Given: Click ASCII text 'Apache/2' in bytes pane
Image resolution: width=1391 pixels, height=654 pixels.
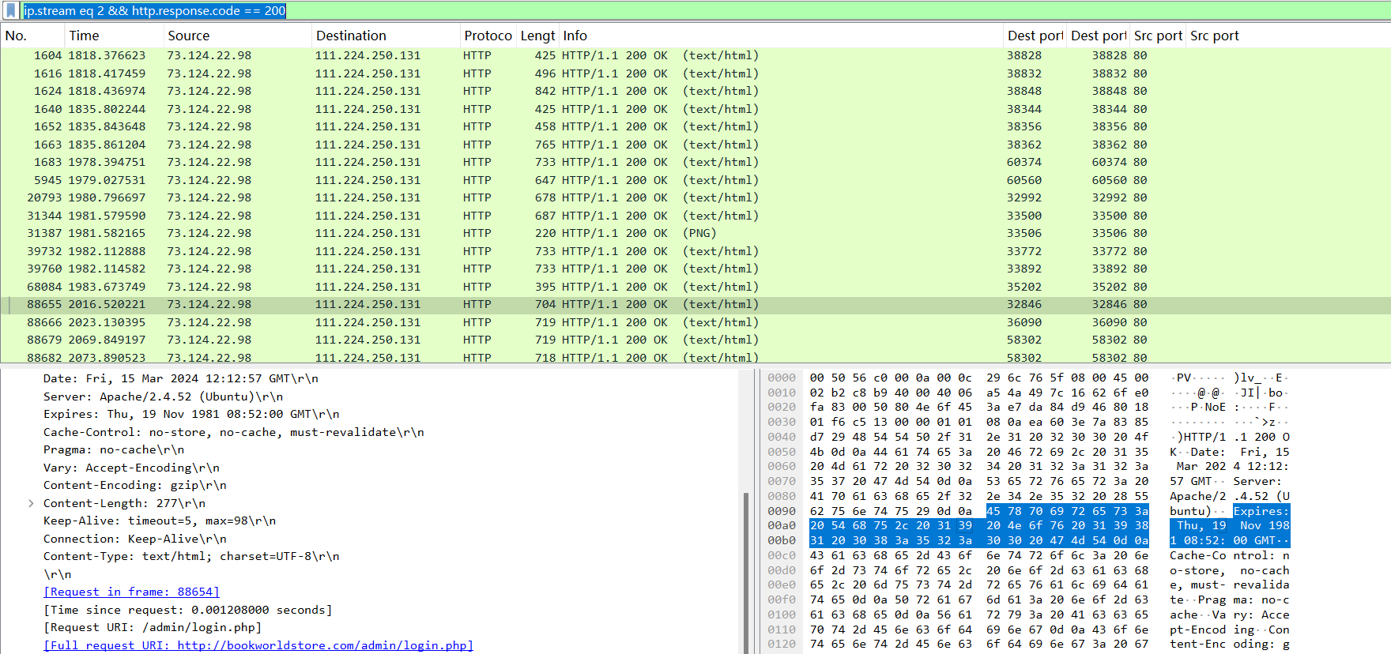Looking at the screenshot, I should click(x=1198, y=496).
